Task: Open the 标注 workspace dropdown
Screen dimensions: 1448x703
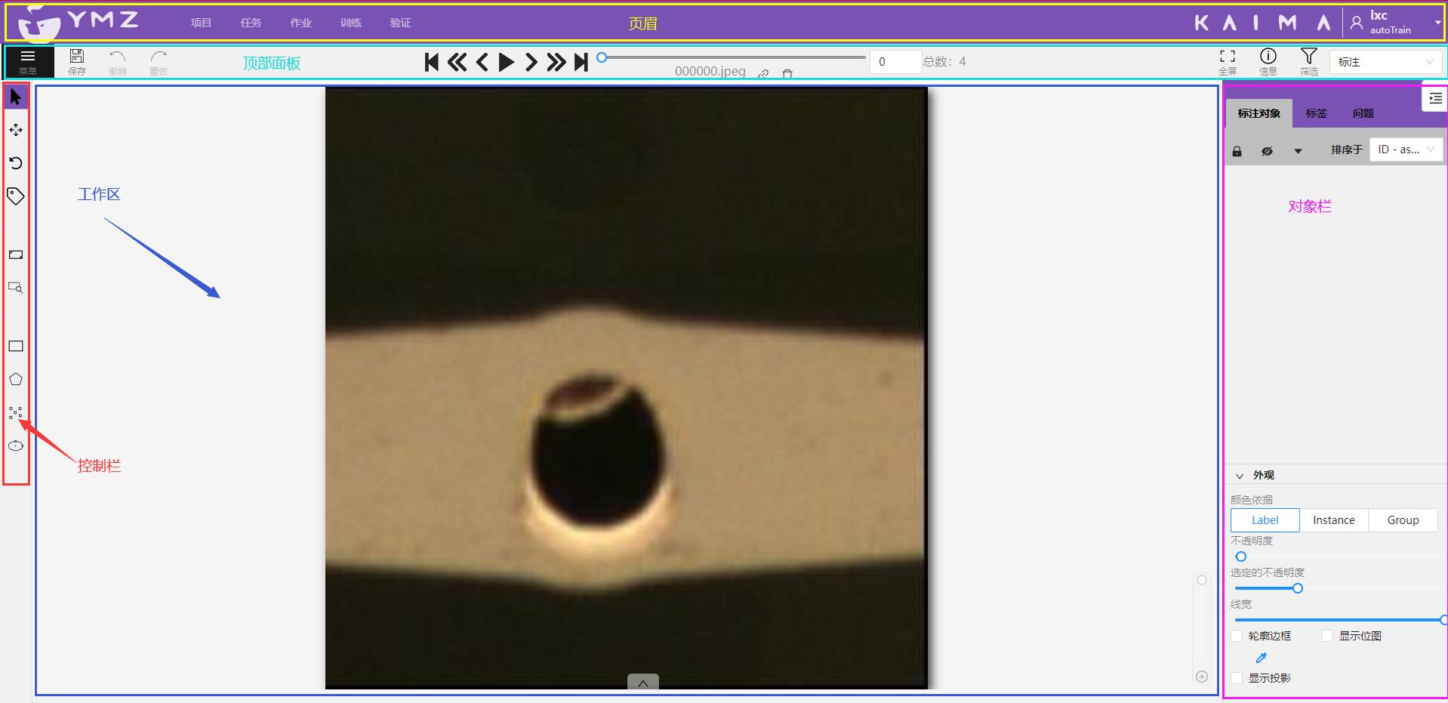Action: pos(1385,62)
